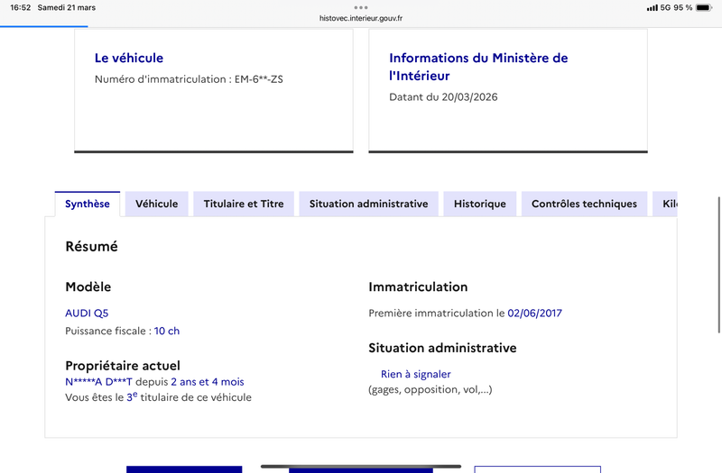Click the 10 ch fiscal power value
Viewport: 722px width, 473px height.
pyautogui.click(x=167, y=331)
